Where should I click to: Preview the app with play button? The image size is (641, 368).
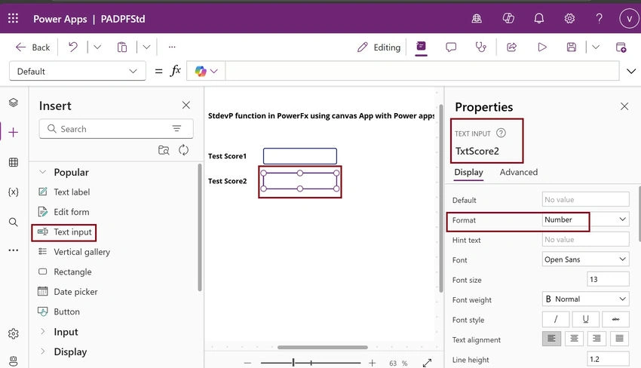pos(542,48)
